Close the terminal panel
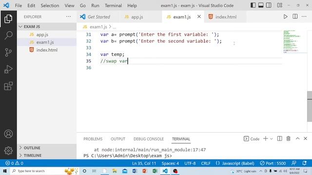Image resolution: width=312 pixels, height=175 pixels. [x=306, y=139]
